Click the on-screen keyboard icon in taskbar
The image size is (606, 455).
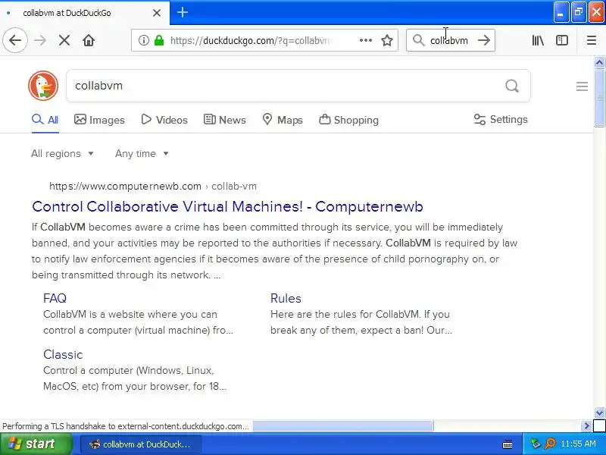[508, 444]
